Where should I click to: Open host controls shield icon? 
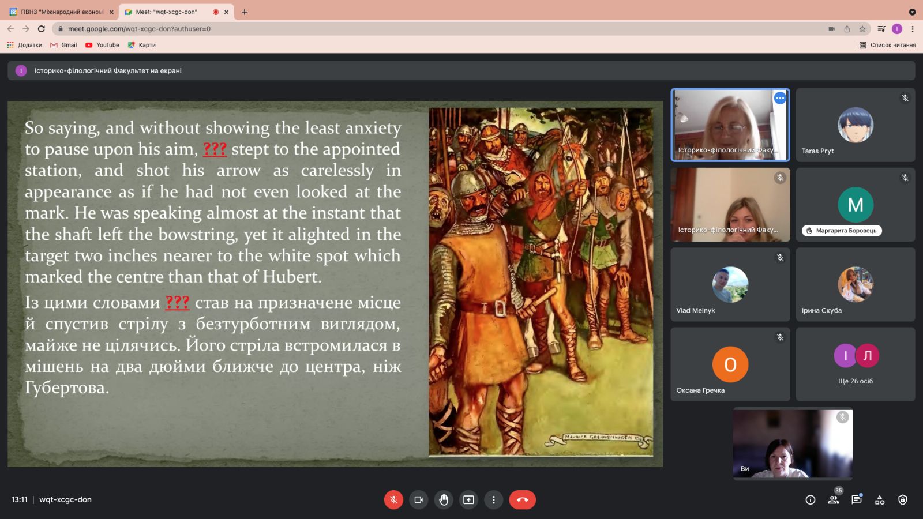pos(903,500)
